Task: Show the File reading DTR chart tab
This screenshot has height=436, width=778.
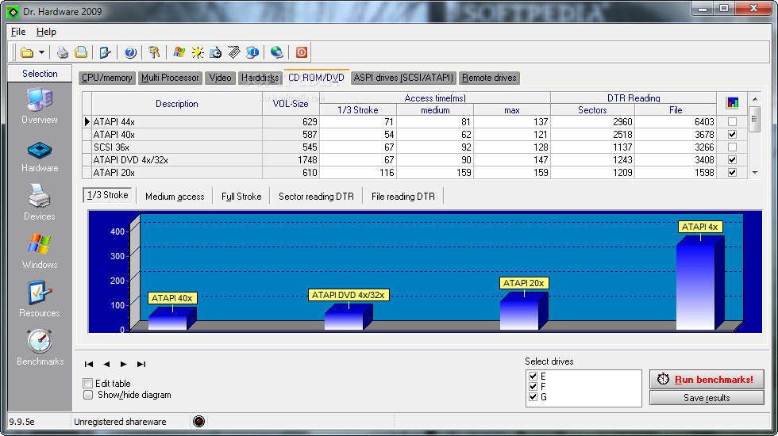Action: pyautogui.click(x=403, y=197)
